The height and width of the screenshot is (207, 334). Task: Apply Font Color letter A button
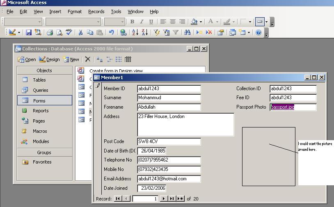pos(210,21)
